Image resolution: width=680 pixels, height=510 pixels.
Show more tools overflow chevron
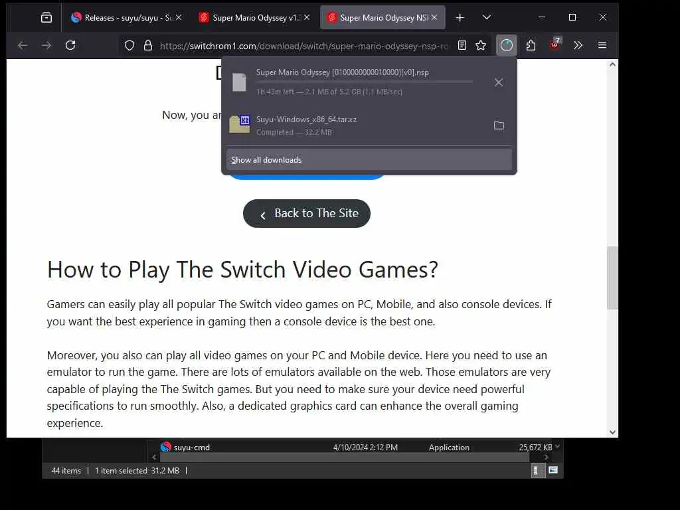click(578, 45)
